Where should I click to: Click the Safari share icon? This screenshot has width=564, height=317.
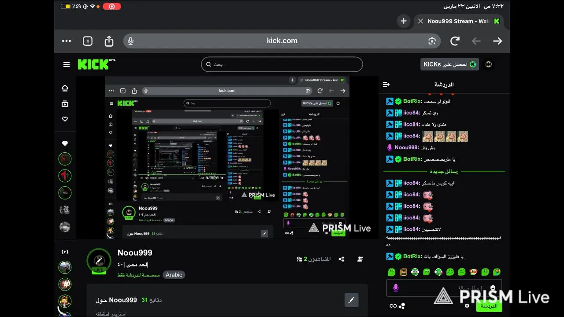click(109, 41)
